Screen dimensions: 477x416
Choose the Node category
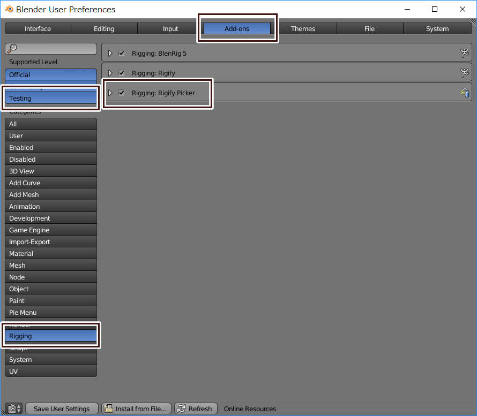pos(51,277)
